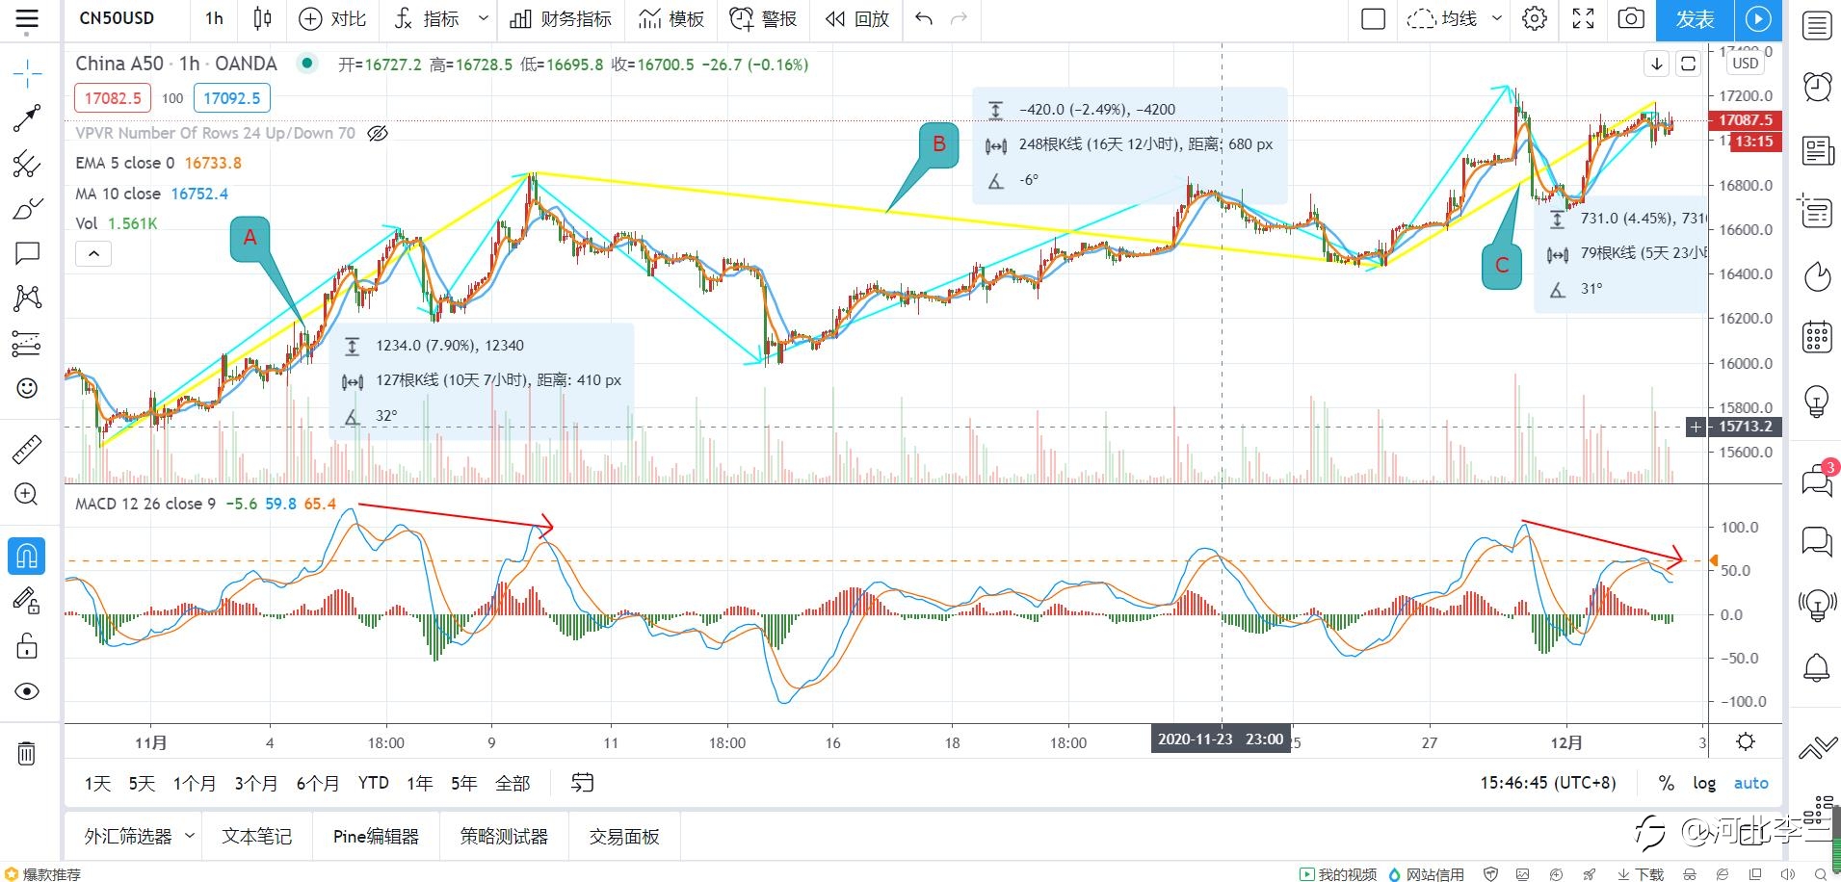The width and height of the screenshot is (1841, 882).
Task: Open the CN50USD symbol search
Action: pyautogui.click(x=117, y=18)
